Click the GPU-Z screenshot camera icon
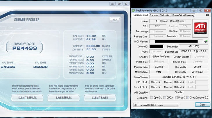 pyautogui.click(x=208, y=15)
